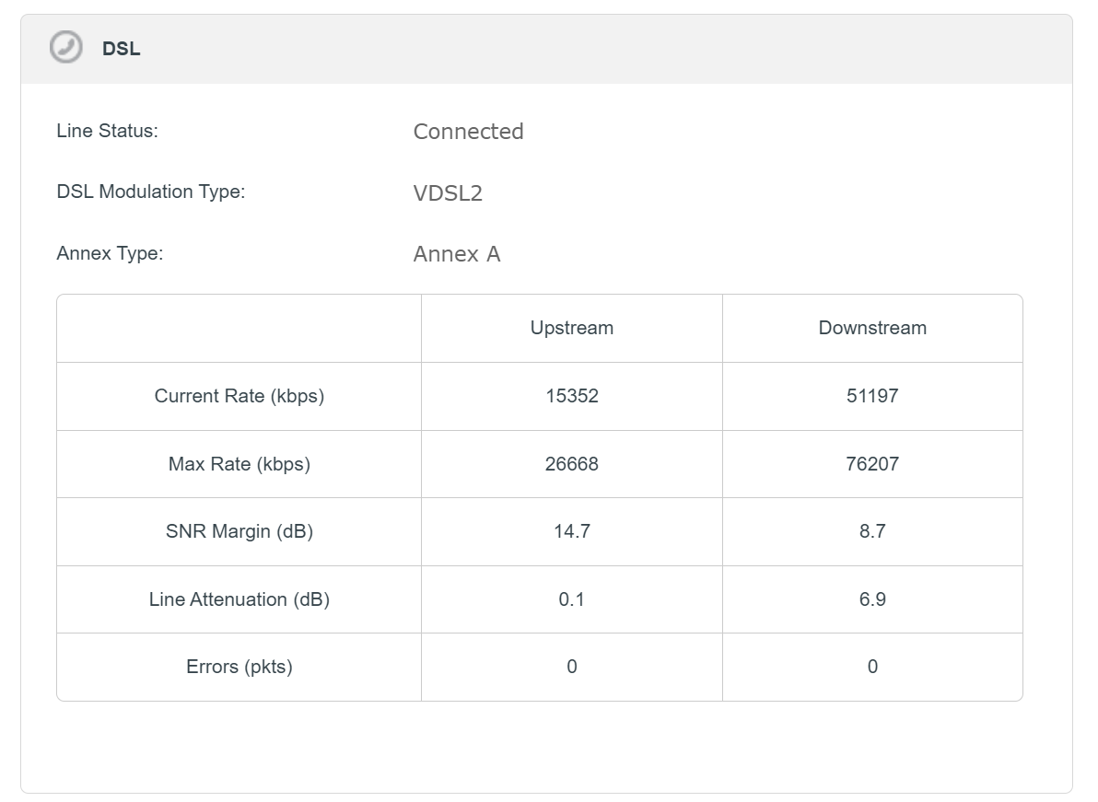This screenshot has width=1098, height=802.
Task: Click the DSL phone icon
Action: click(x=66, y=48)
